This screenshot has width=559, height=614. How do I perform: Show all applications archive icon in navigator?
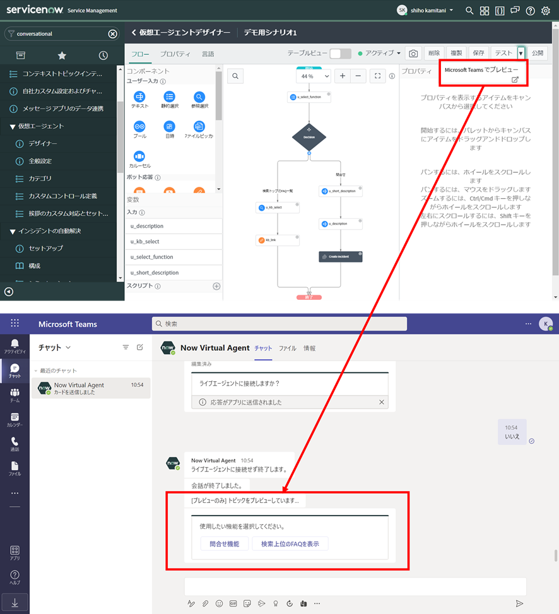(21, 56)
